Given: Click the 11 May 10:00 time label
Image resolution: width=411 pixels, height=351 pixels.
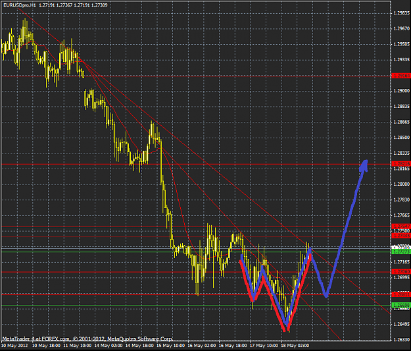Looking at the screenshot, I should pyautogui.click(x=78, y=345).
